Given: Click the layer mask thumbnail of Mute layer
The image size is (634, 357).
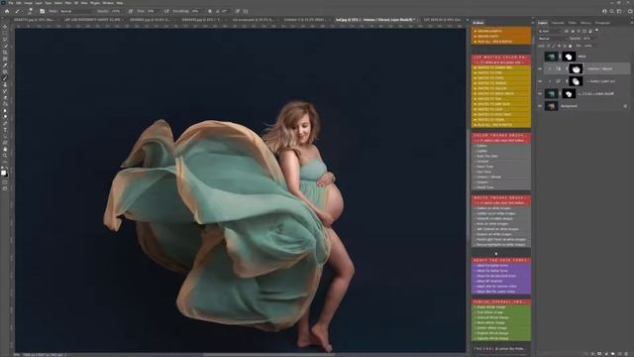Looking at the screenshot, I should [x=569, y=57].
